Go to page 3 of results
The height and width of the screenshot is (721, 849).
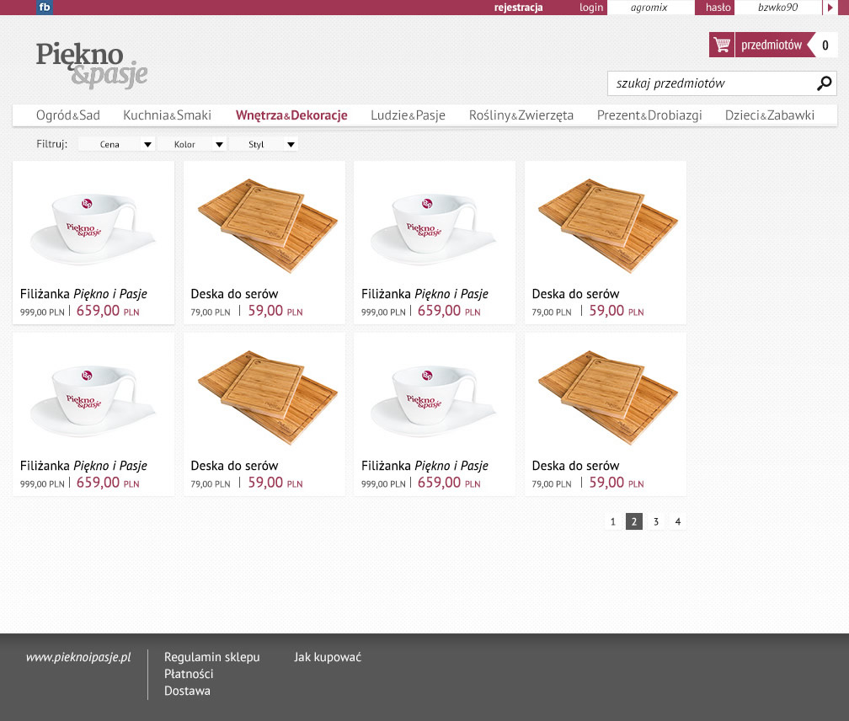(x=656, y=521)
